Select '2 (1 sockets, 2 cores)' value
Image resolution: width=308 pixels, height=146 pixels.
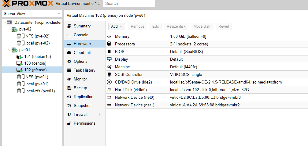click(189, 44)
